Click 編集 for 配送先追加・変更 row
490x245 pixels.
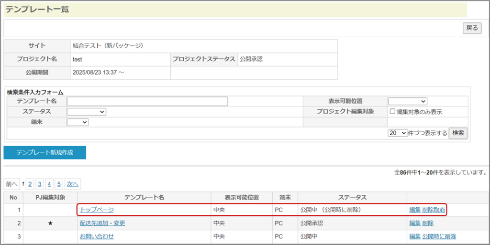[415, 223]
